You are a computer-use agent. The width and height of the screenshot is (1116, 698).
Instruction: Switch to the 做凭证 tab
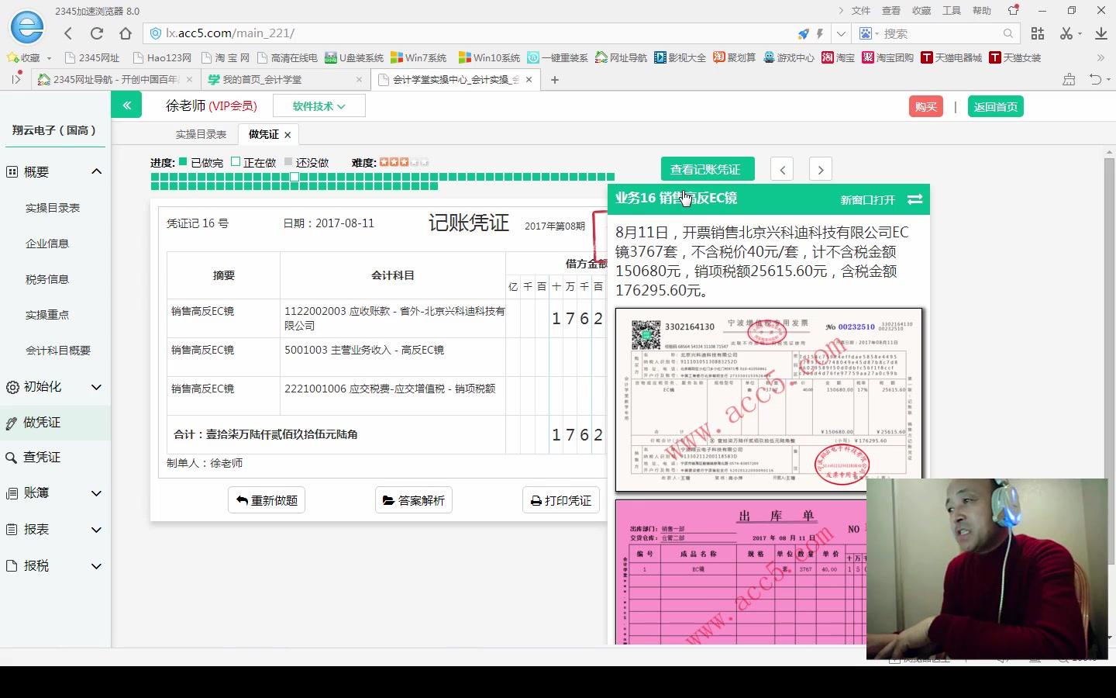pos(261,133)
